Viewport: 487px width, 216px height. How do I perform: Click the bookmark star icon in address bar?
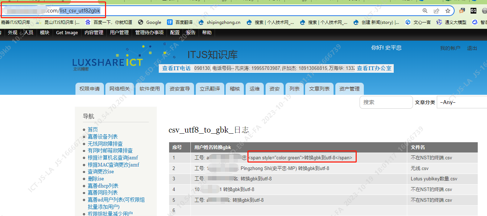pos(448,11)
